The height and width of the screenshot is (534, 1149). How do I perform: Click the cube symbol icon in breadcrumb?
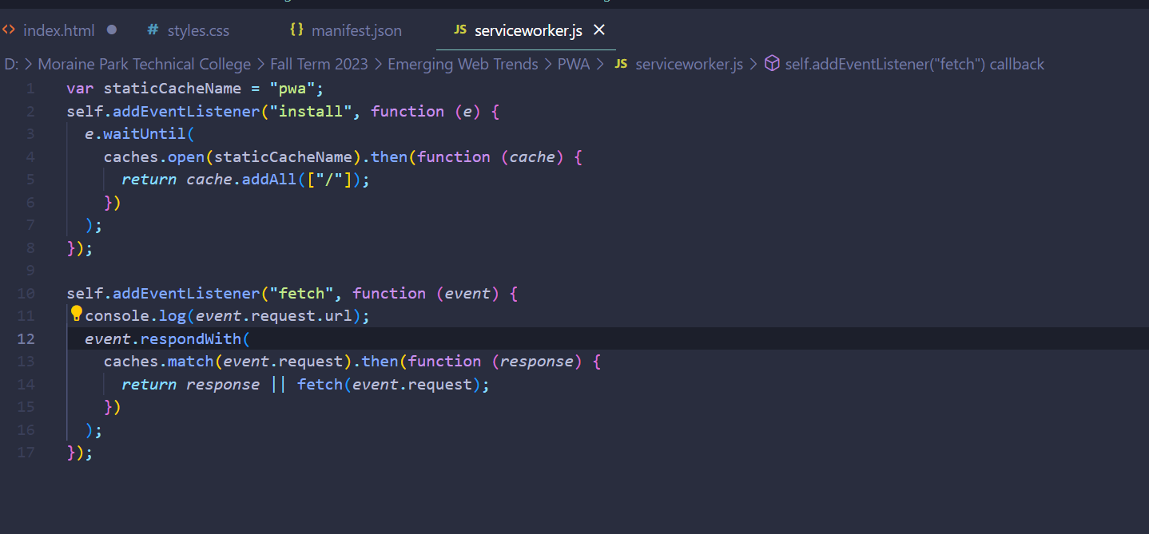click(x=772, y=65)
